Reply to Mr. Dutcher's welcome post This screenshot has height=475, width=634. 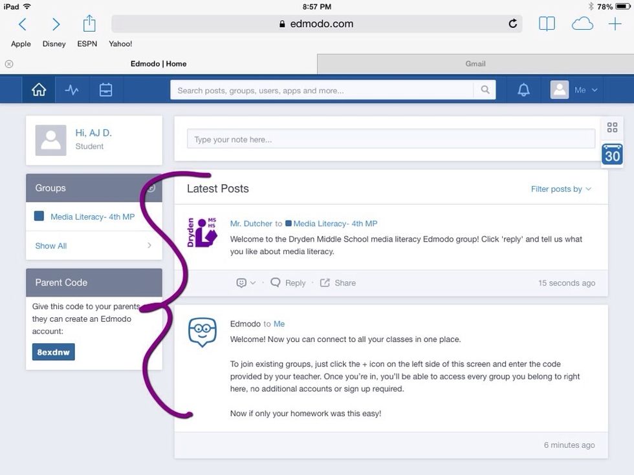tap(287, 282)
